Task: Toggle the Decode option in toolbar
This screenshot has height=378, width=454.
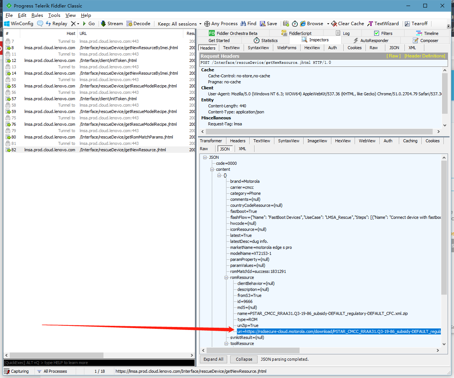Action: click(138, 23)
